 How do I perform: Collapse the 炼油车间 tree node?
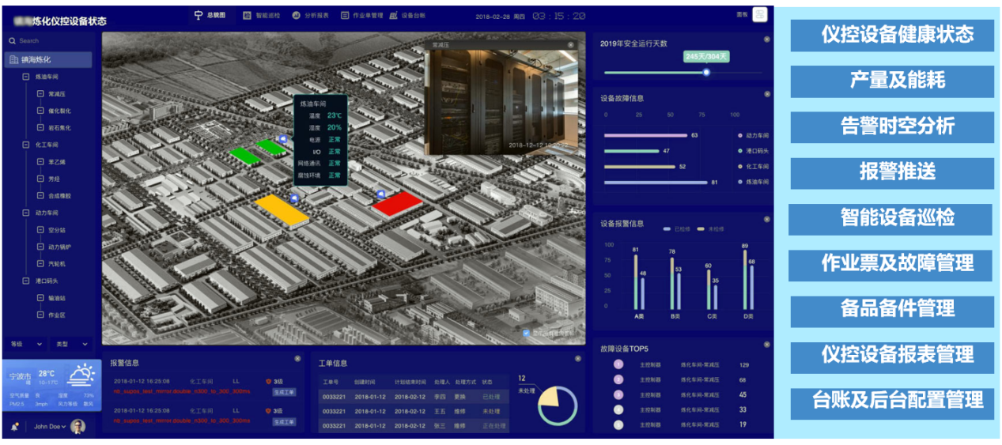(26, 77)
